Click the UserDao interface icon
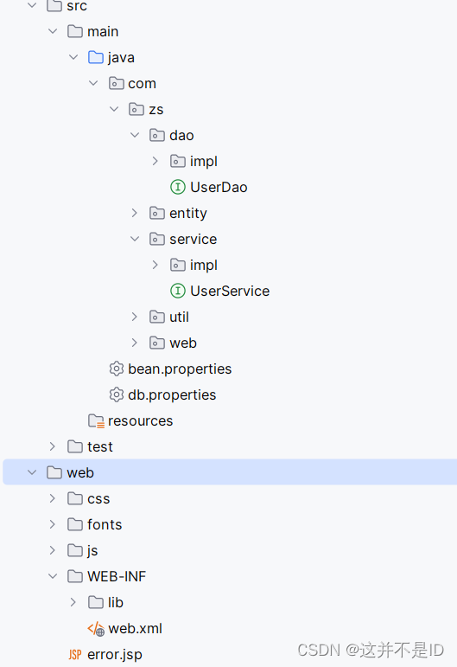Image resolution: width=457 pixels, height=667 pixels. click(x=178, y=187)
